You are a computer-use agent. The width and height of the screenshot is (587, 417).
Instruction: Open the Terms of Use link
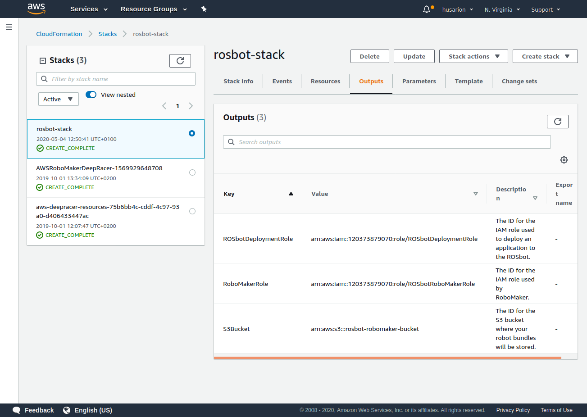[556, 410]
